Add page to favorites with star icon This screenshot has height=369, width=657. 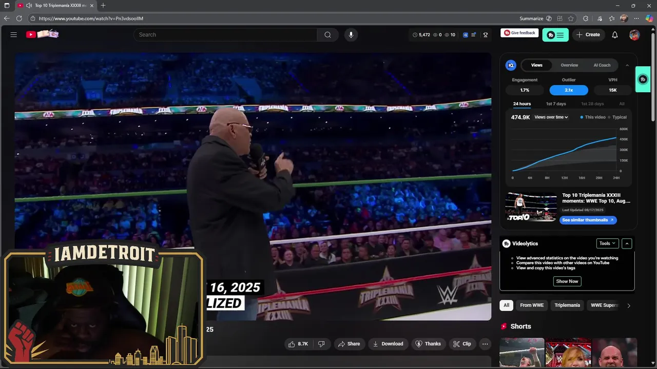coord(571,18)
